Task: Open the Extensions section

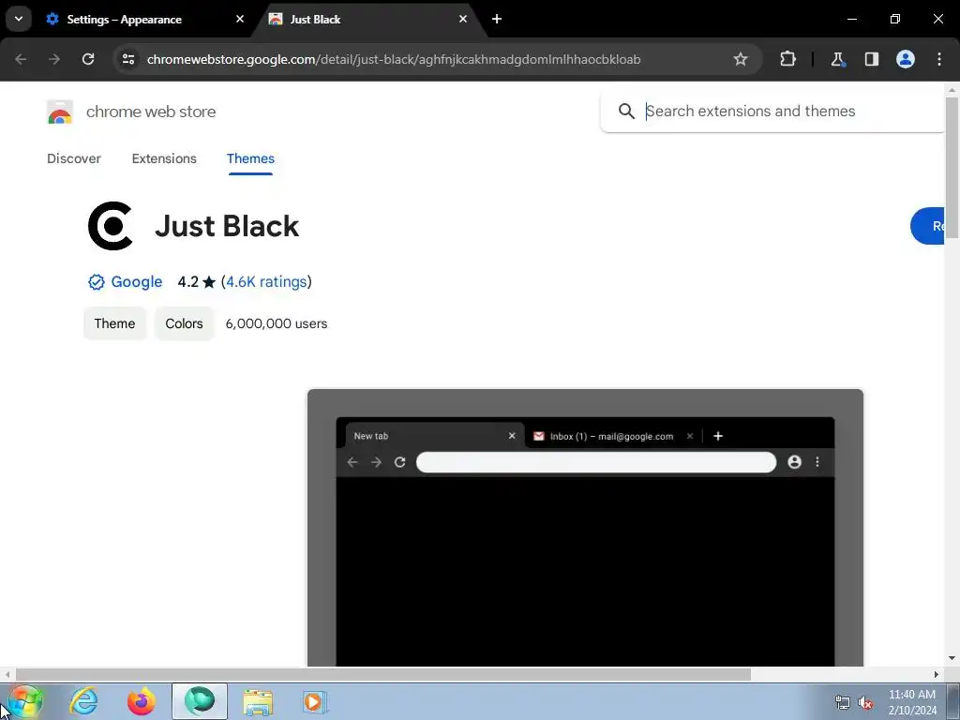Action: pos(164,158)
